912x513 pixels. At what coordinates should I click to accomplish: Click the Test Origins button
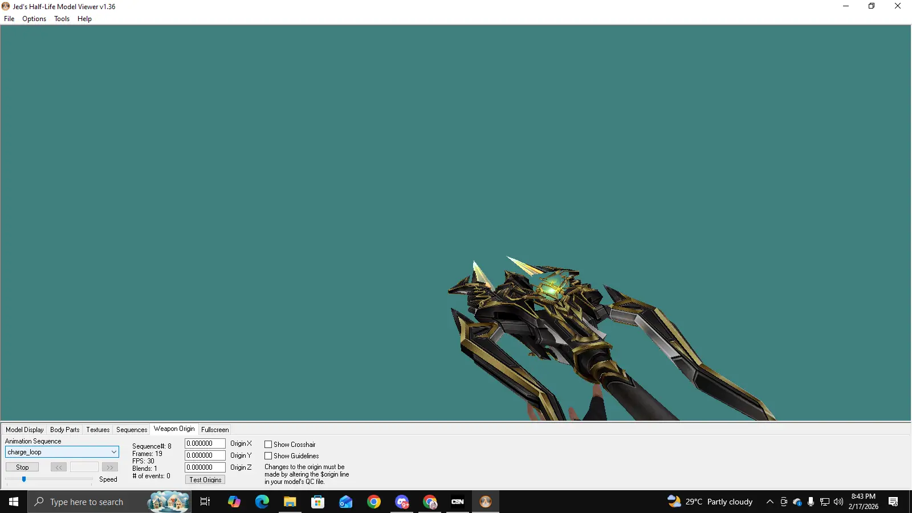coord(205,480)
